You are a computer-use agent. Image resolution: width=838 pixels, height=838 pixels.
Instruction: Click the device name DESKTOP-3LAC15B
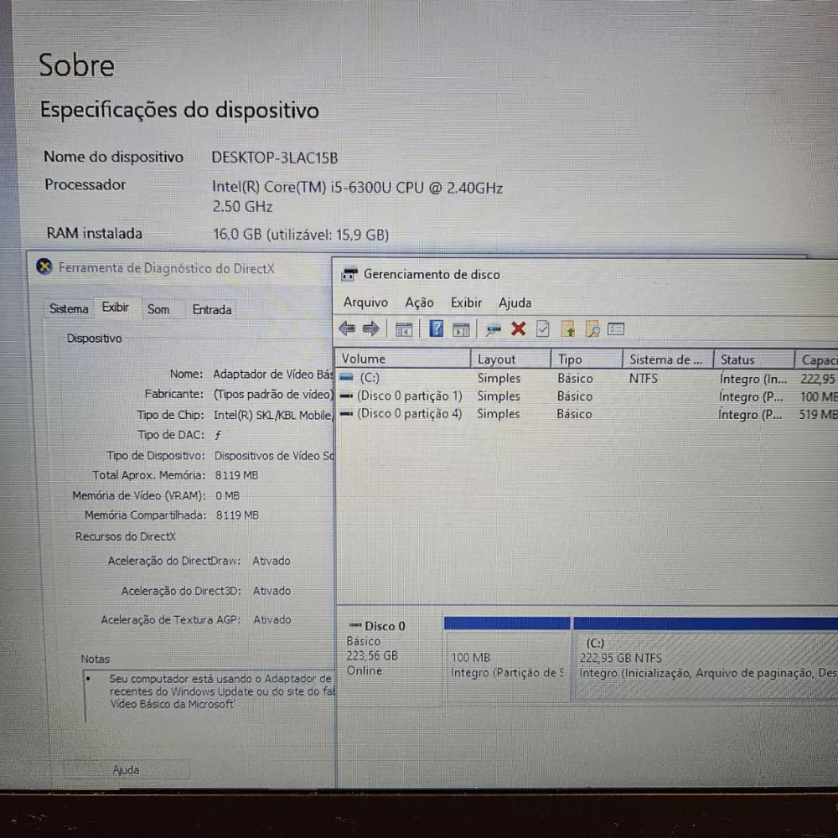274,158
